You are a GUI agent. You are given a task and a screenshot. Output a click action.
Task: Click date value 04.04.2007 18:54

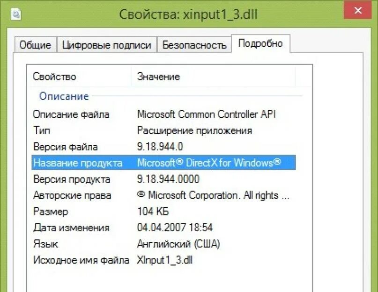pos(175,228)
